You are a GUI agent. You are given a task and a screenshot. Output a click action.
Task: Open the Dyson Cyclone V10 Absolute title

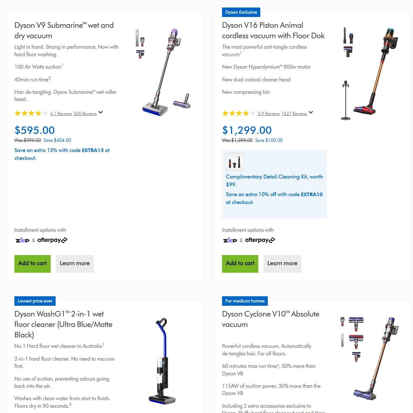pos(270,319)
